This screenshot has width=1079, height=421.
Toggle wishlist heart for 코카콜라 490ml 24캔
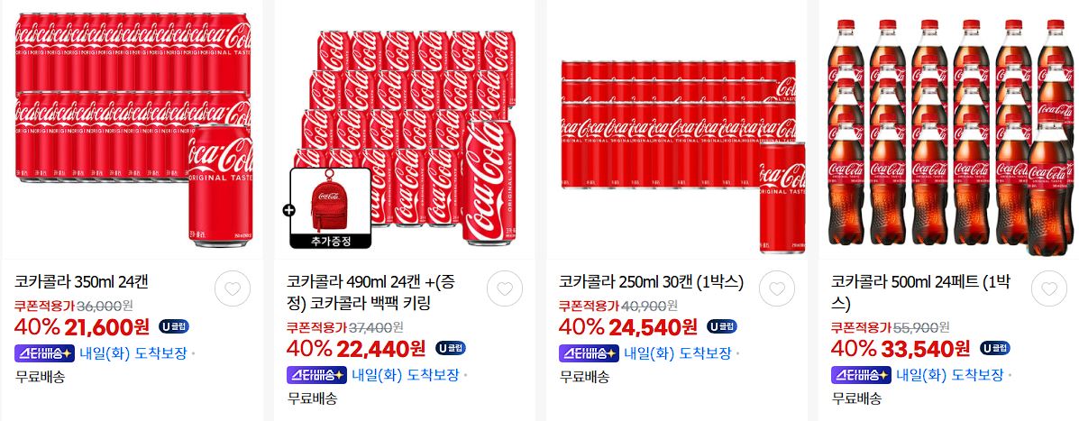[x=505, y=288]
